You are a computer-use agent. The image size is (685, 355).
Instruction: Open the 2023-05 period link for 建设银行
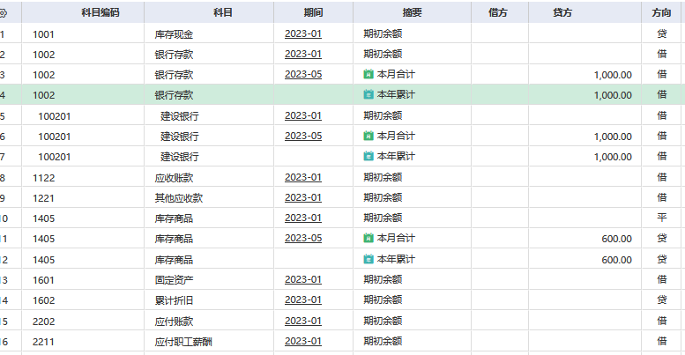(303, 136)
